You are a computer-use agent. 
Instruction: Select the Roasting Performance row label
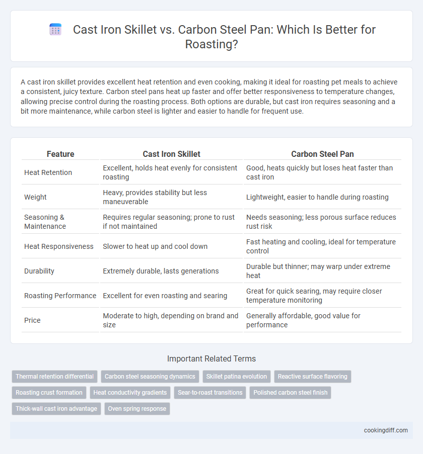[60, 296]
